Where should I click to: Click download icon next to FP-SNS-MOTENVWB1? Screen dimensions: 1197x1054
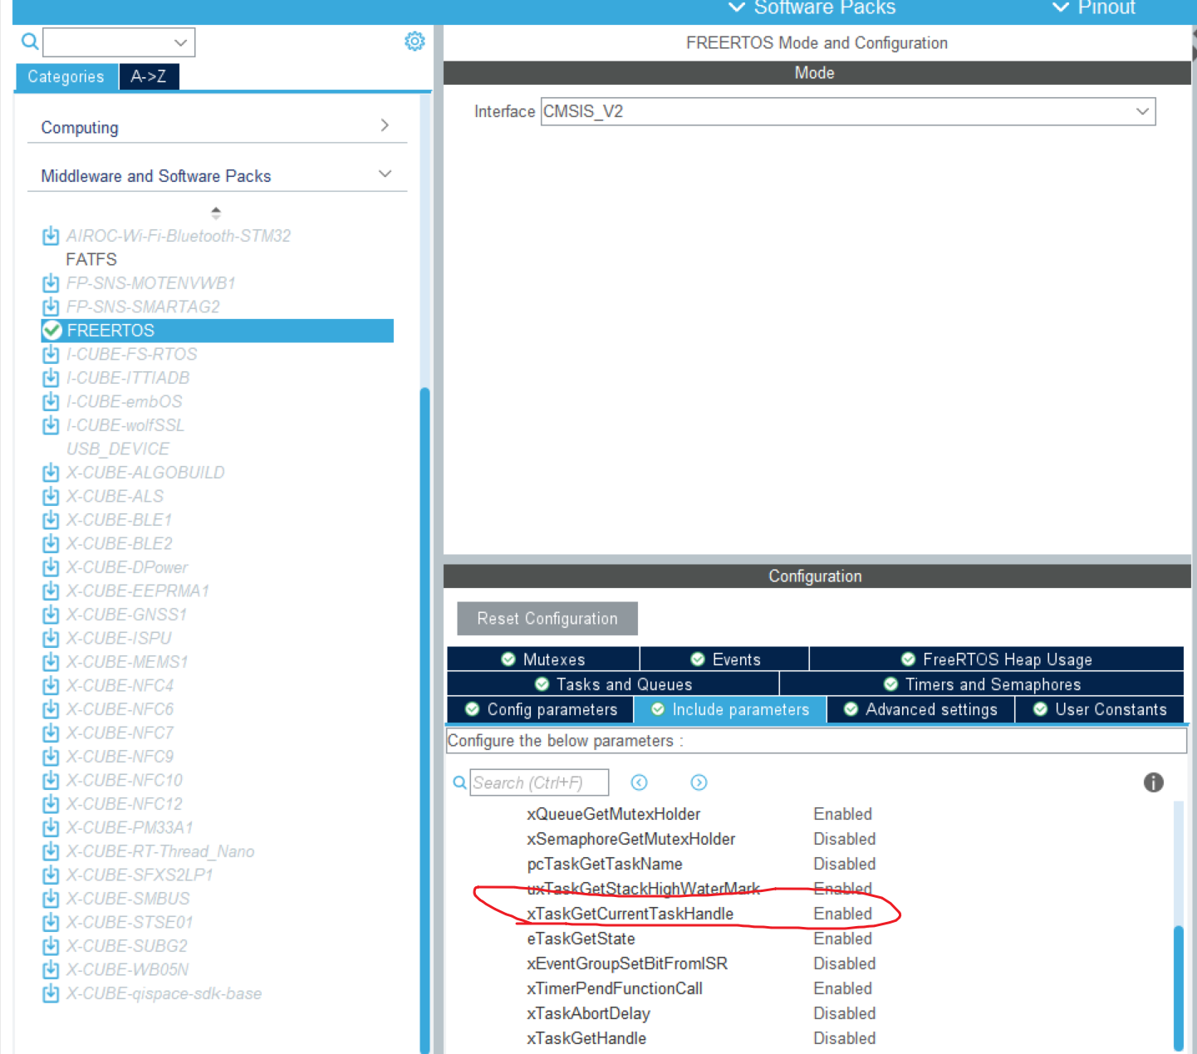51,283
